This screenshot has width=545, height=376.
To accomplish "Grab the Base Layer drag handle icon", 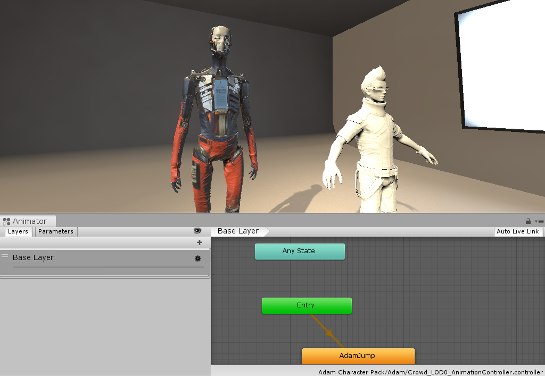I will pos(5,256).
